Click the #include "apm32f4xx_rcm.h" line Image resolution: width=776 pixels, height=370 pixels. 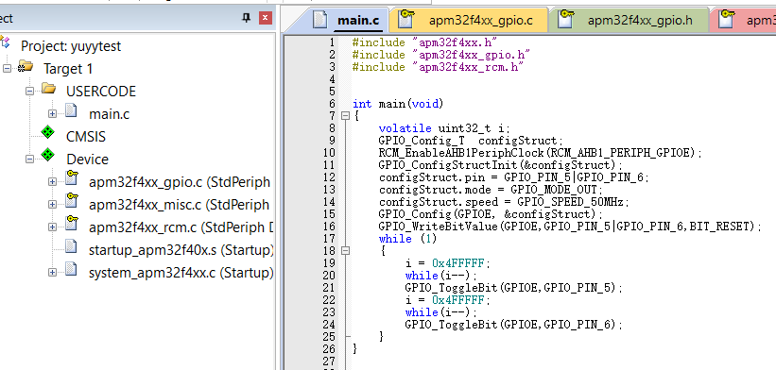pyautogui.click(x=439, y=67)
